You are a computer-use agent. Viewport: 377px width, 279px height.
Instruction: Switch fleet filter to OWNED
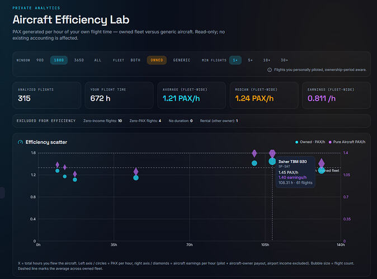click(157, 60)
